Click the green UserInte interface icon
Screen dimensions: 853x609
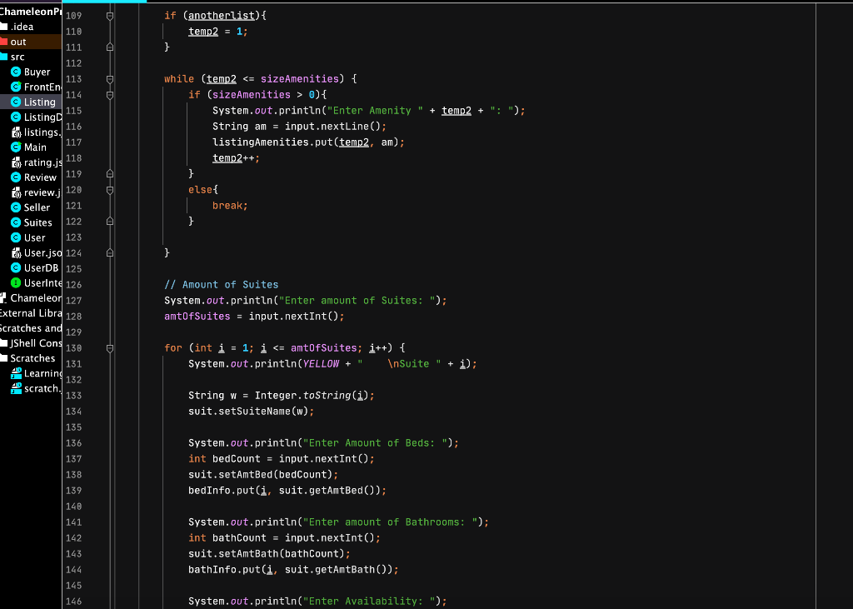click(16, 282)
